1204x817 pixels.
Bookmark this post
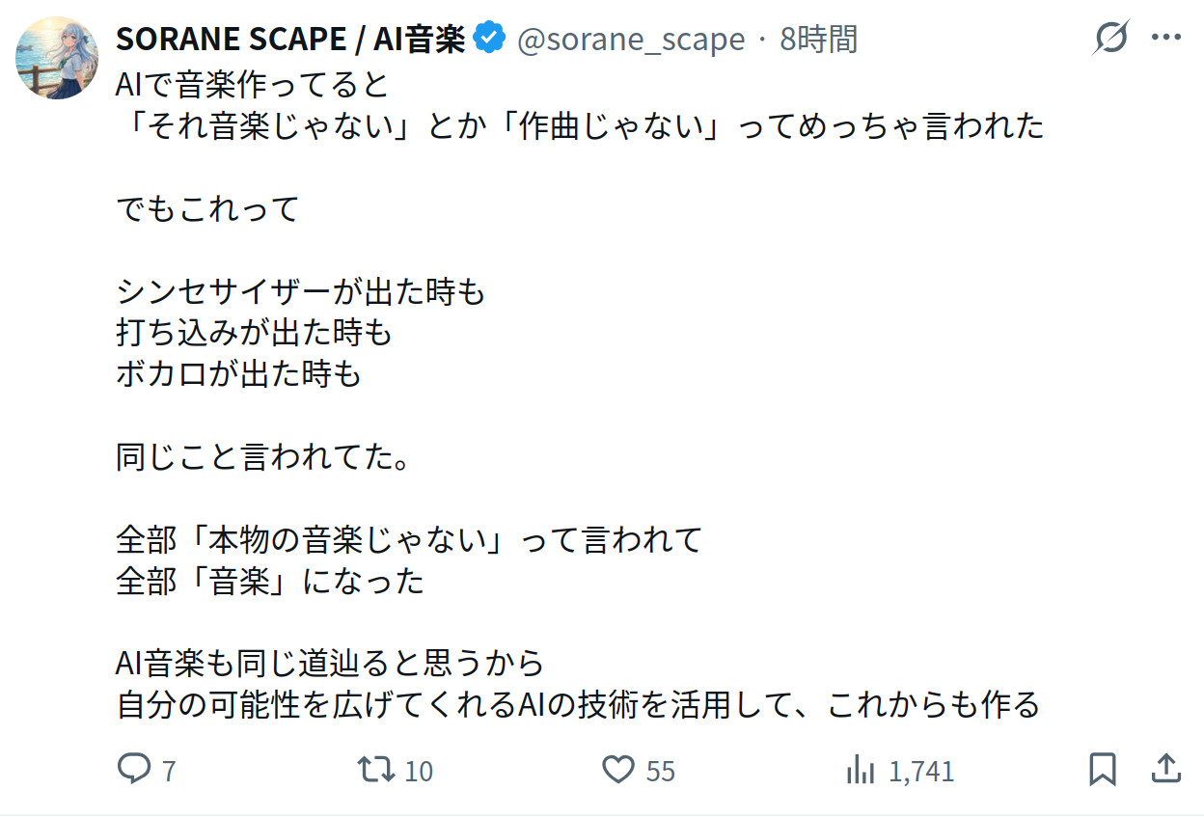(1103, 770)
